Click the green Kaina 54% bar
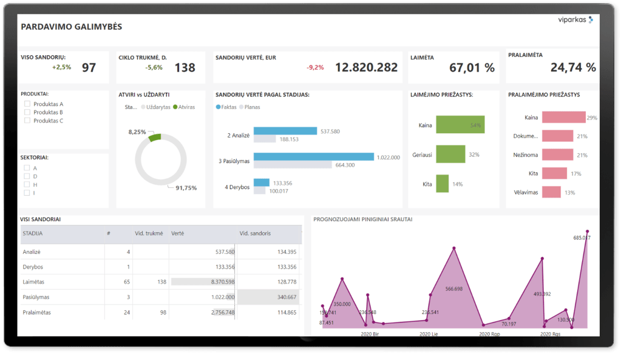 tap(460, 125)
